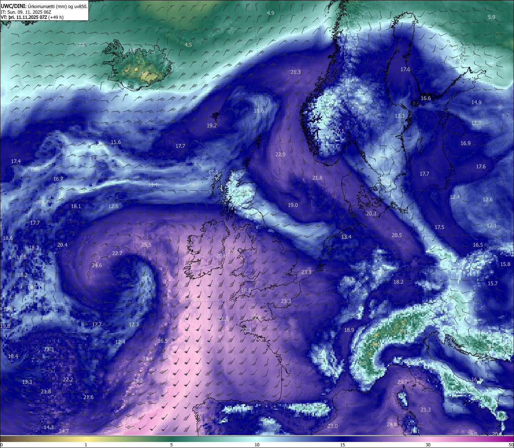The image size is (514, 448).
Task: Click the '18.6' value at the left edge
Action: [8, 238]
